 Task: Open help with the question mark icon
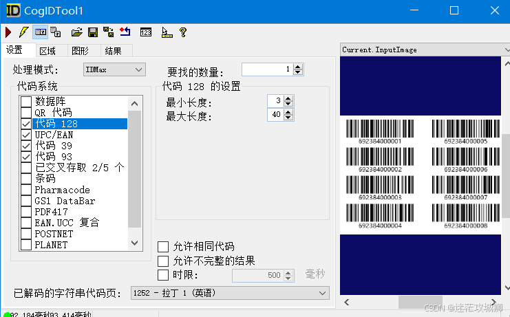coord(183,32)
